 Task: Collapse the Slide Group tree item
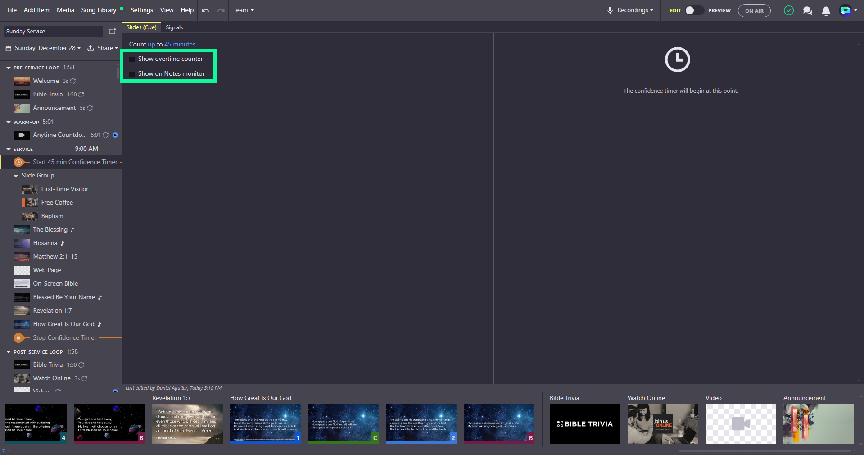tap(16, 176)
